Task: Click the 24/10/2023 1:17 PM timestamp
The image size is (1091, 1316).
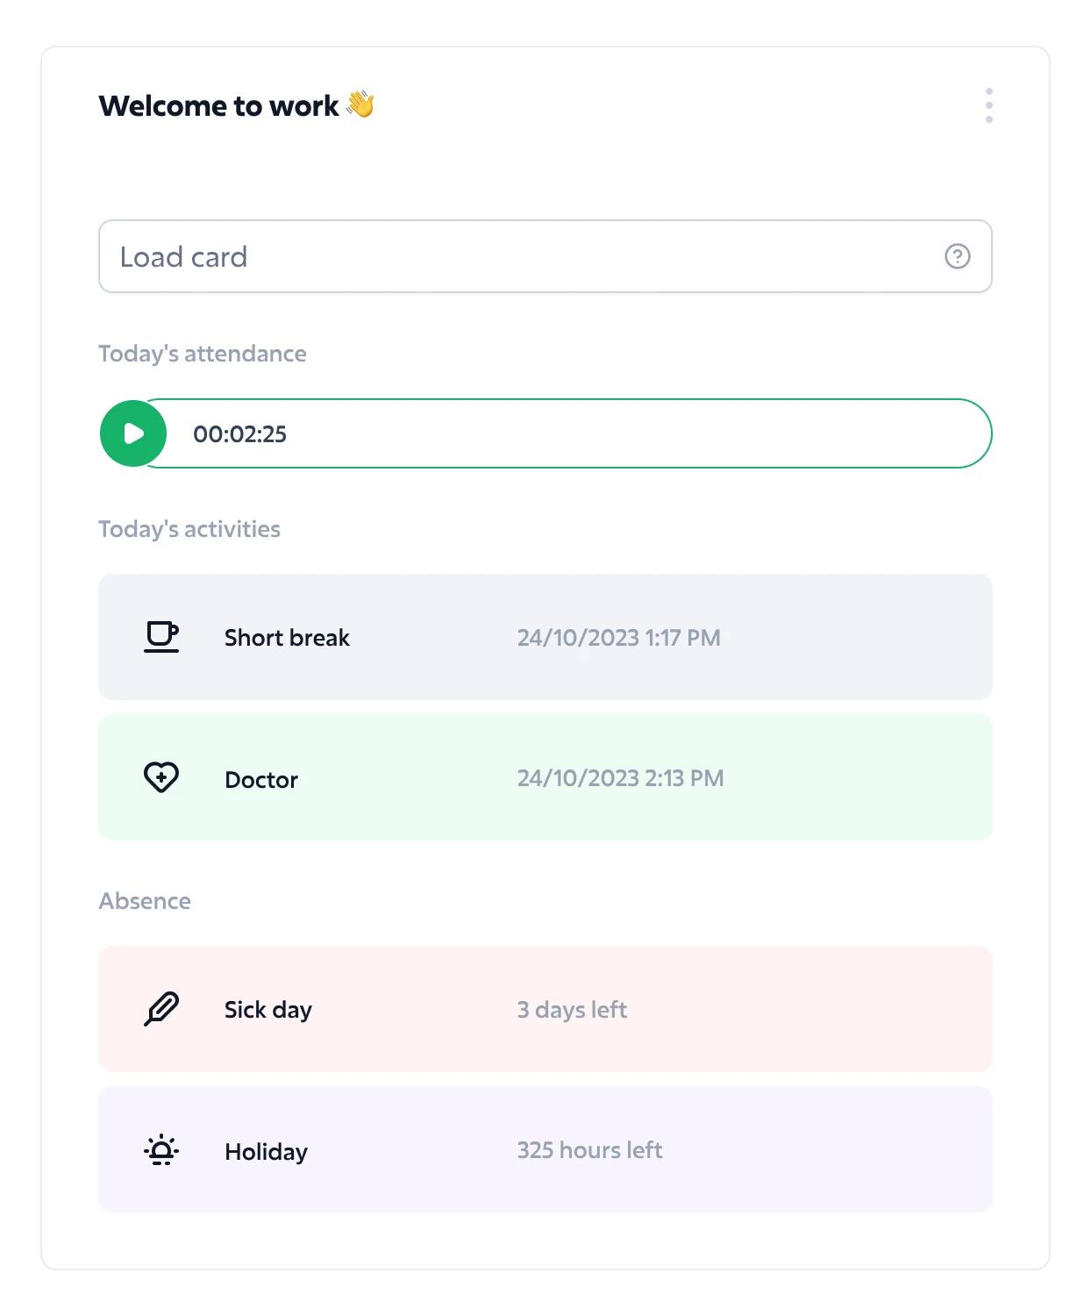Action: tap(619, 638)
